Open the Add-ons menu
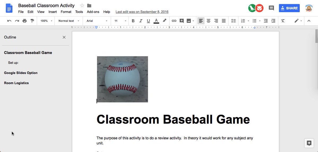The height and width of the screenshot is (152, 318). (x=93, y=12)
